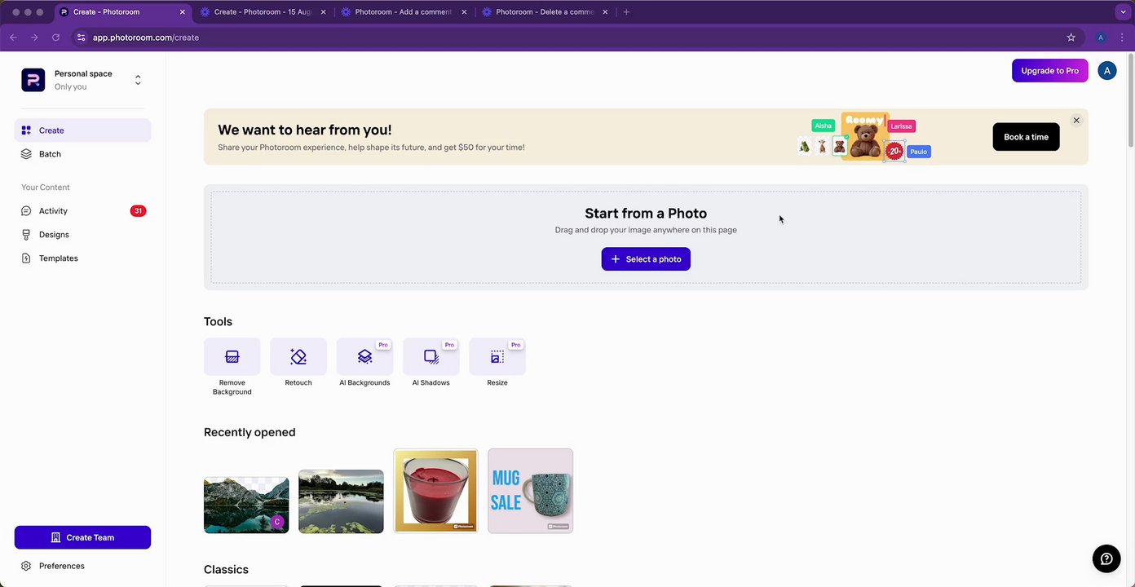Click the teddy bear banner illustration

(x=864, y=136)
